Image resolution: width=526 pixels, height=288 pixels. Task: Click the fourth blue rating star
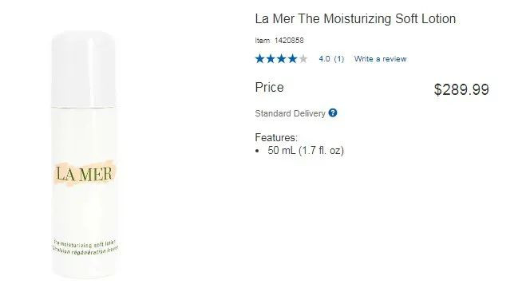click(292, 59)
